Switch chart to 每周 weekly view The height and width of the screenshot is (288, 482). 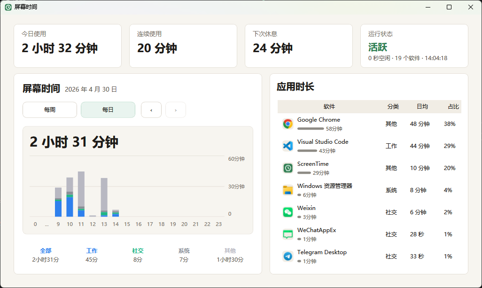(50, 110)
